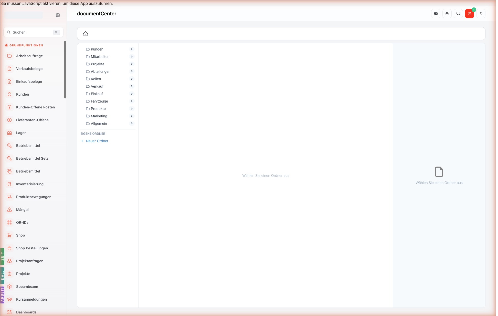Click the Shop cart icon
The width and height of the screenshot is (498, 316).
(x=9, y=235)
